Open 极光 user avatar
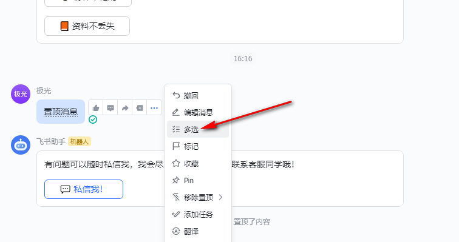459x242 pixels. (x=21, y=94)
